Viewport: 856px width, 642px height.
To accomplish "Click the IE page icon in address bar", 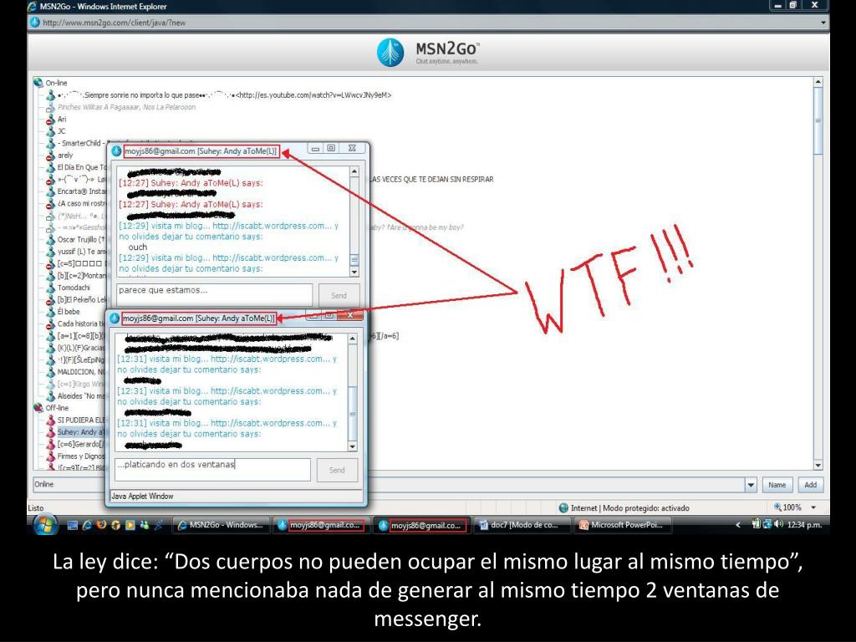I will point(35,23).
